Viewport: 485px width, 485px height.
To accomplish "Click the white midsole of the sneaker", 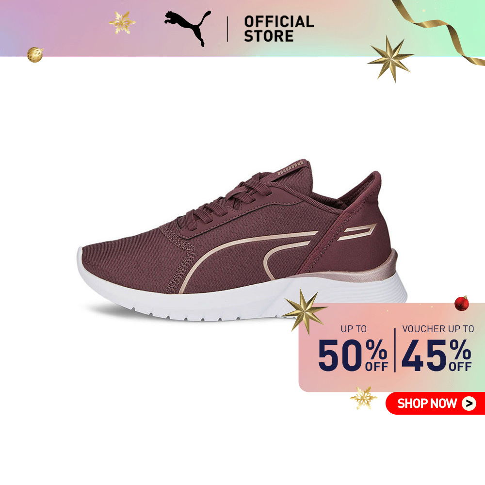I will [242, 298].
